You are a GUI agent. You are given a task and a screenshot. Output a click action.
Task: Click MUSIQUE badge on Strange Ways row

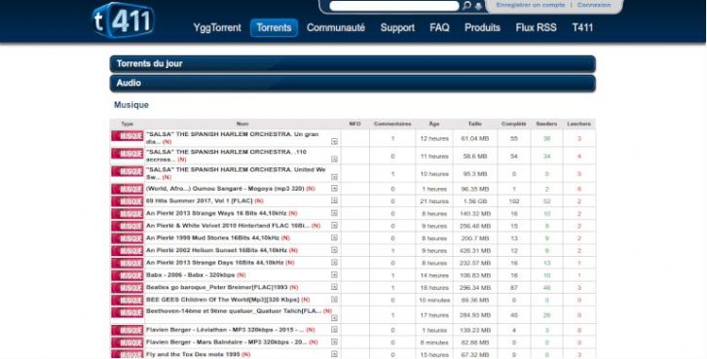point(128,214)
